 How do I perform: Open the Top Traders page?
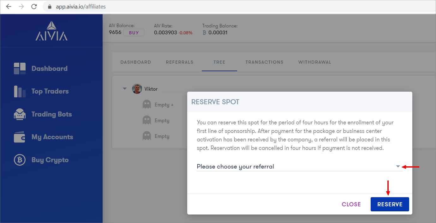click(x=50, y=91)
